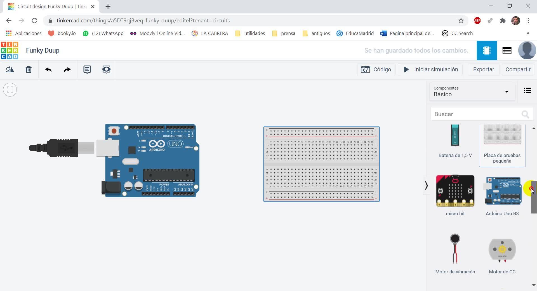Open the notes tool
This screenshot has height=291, width=537.
pyautogui.click(x=87, y=69)
